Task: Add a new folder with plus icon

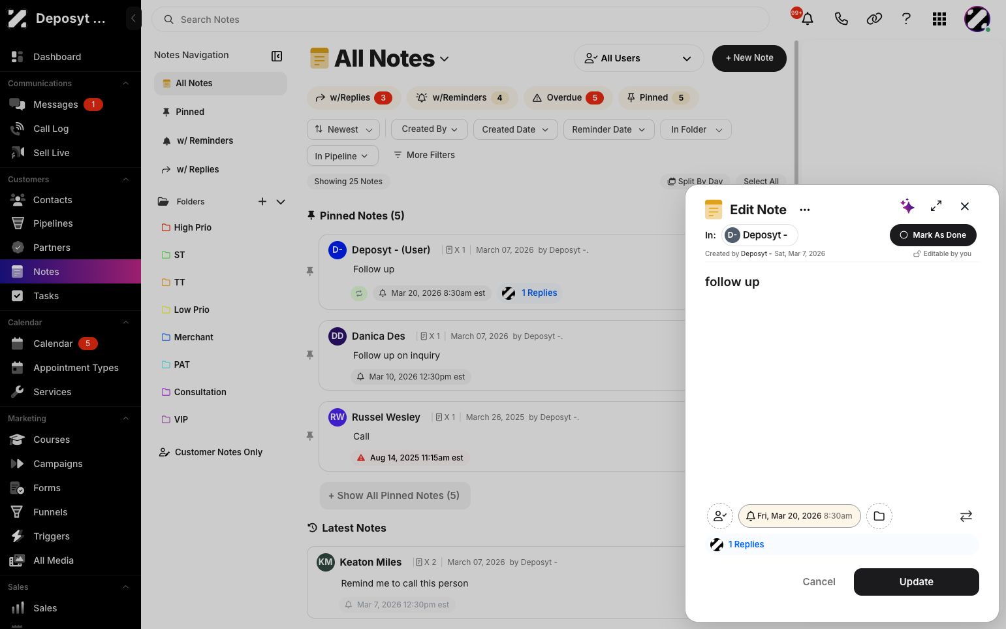Action: pyautogui.click(x=262, y=202)
